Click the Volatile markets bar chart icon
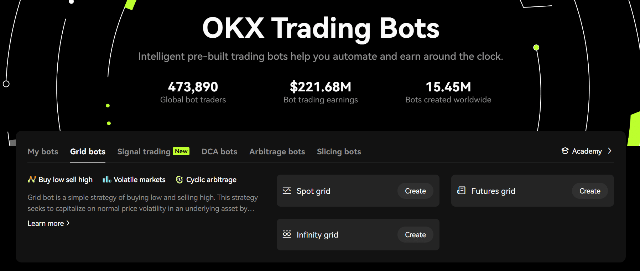This screenshot has height=271, width=640. pyautogui.click(x=107, y=179)
